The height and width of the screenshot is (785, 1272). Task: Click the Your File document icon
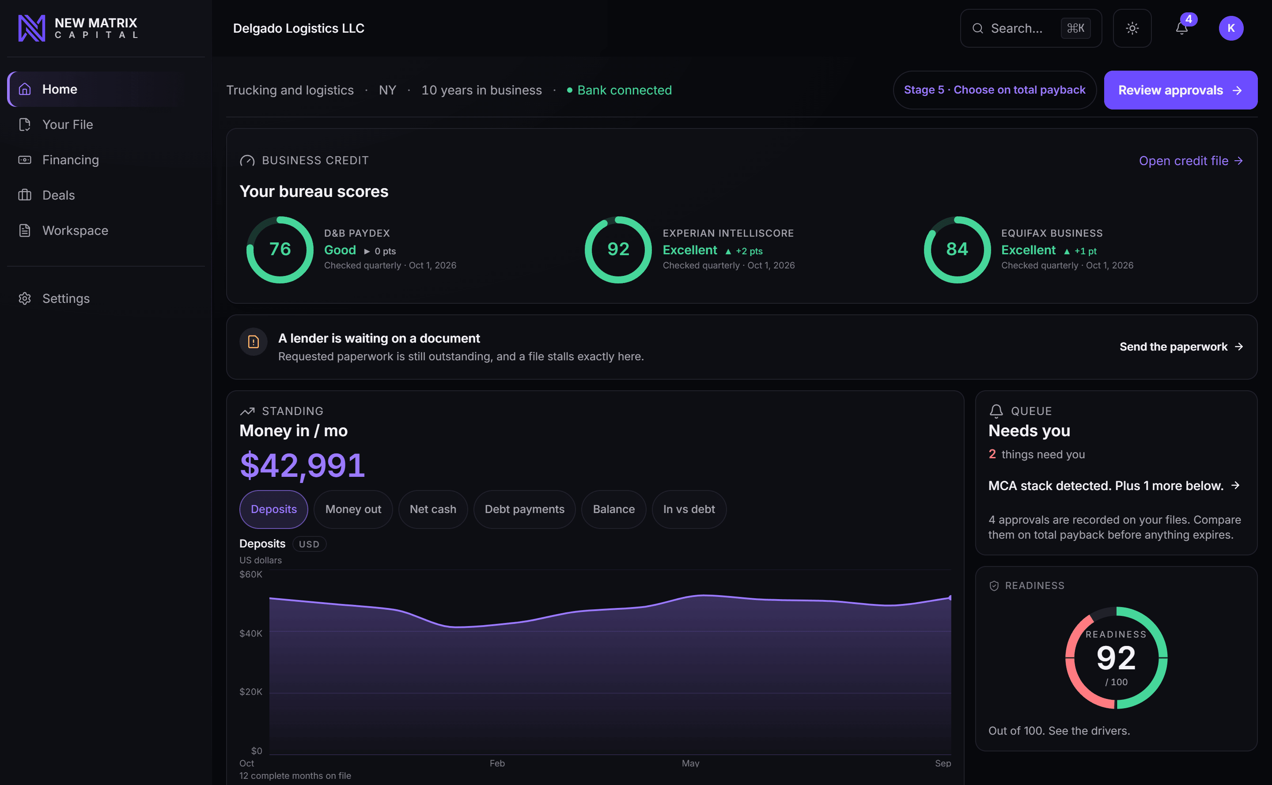pyautogui.click(x=24, y=125)
